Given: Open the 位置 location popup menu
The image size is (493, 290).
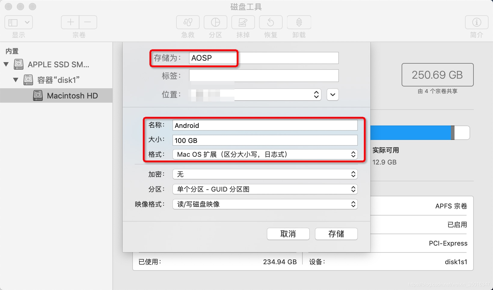Looking at the screenshot, I should pyautogui.click(x=255, y=95).
